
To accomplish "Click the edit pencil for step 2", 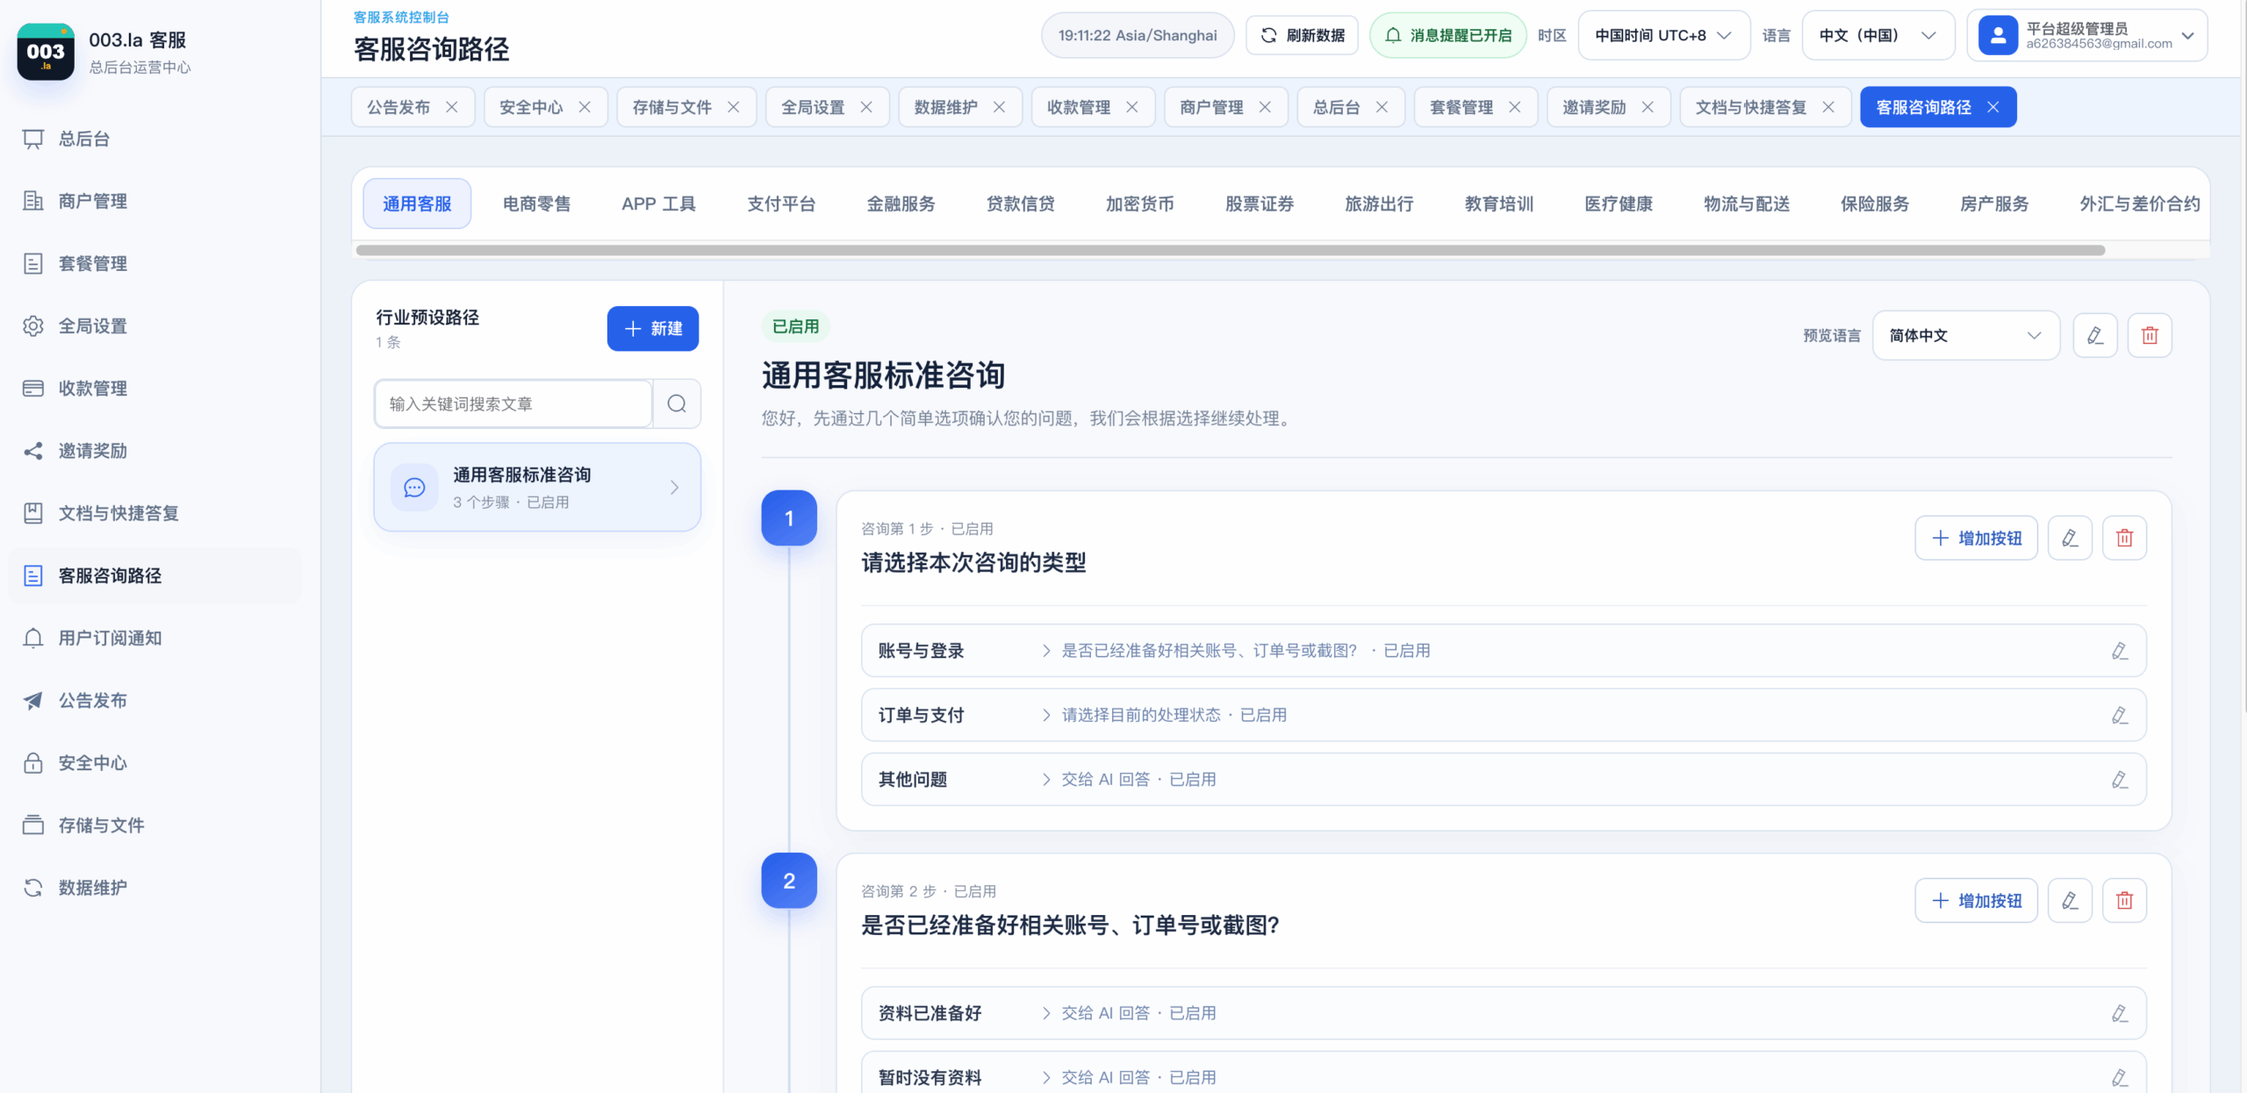I will 2070,900.
